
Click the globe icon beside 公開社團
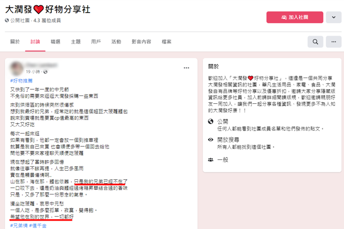tap(7, 20)
